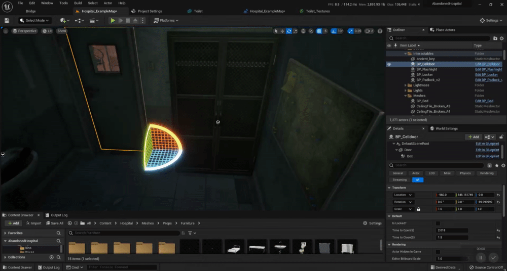Click Edit BP_Celldoor link in Outliner

(487, 64)
